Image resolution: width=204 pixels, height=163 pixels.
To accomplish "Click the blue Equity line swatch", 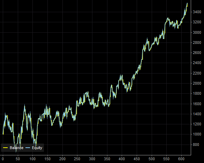I will 28,148.
